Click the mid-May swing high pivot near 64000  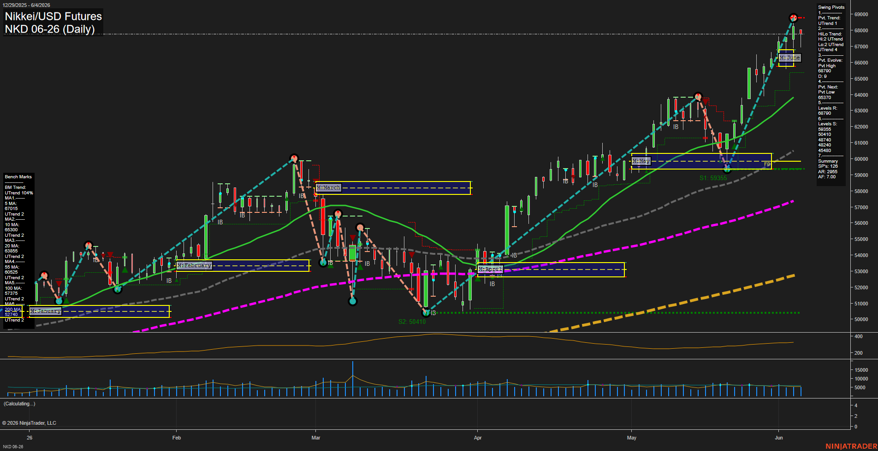coord(698,96)
